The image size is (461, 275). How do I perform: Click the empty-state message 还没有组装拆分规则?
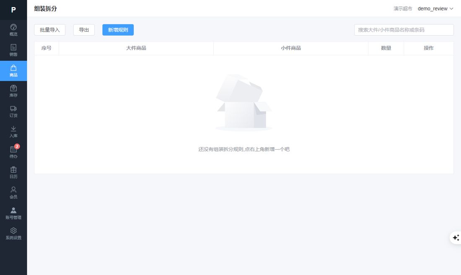coord(244,149)
